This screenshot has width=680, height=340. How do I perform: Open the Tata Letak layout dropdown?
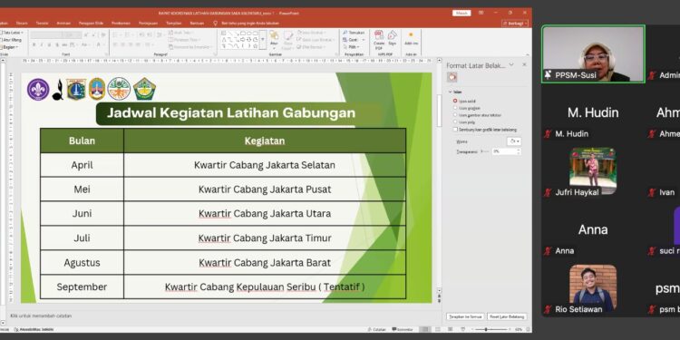pyautogui.click(x=13, y=33)
